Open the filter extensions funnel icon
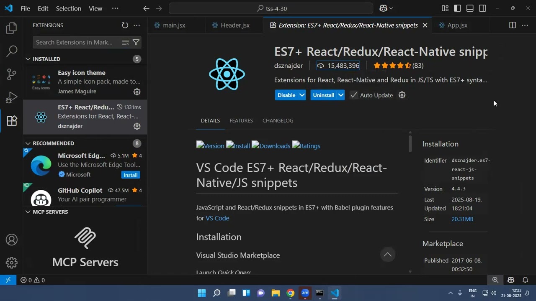The width and height of the screenshot is (536, 301). pos(136,42)
